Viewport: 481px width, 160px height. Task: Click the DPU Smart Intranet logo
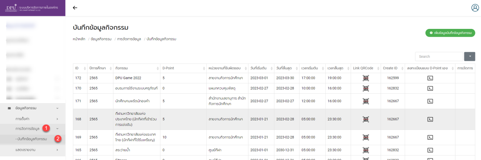(33, 8)
